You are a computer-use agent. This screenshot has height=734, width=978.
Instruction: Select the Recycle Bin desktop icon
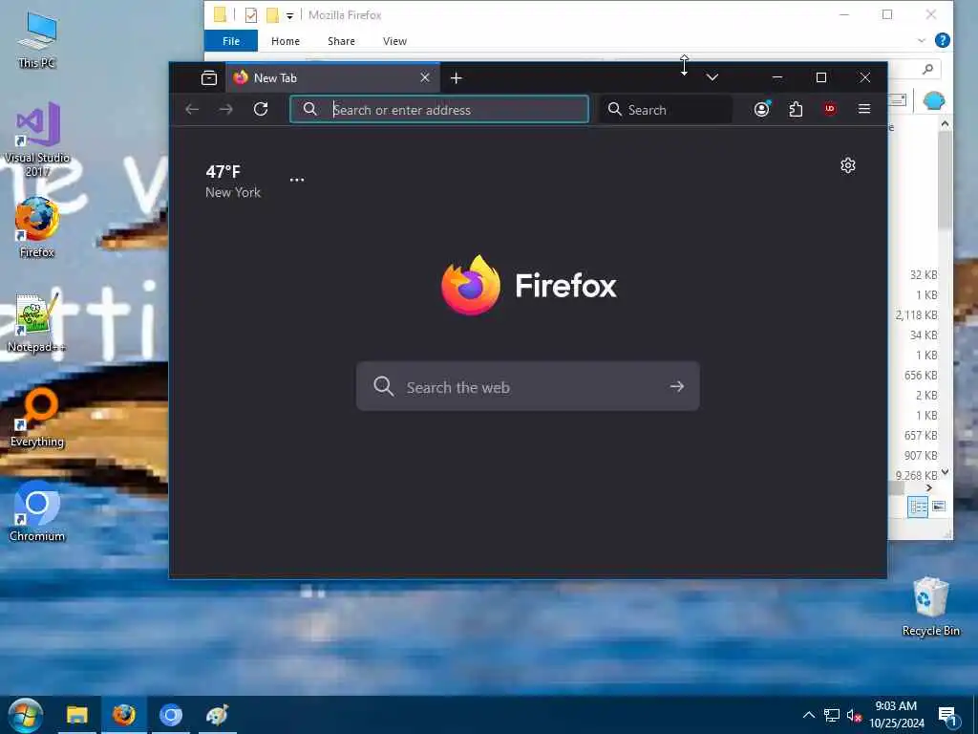tap(930, 607)
